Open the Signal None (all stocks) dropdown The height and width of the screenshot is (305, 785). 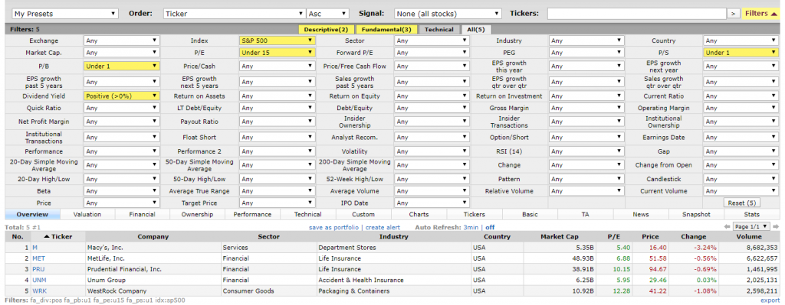(x=448, y=14)
